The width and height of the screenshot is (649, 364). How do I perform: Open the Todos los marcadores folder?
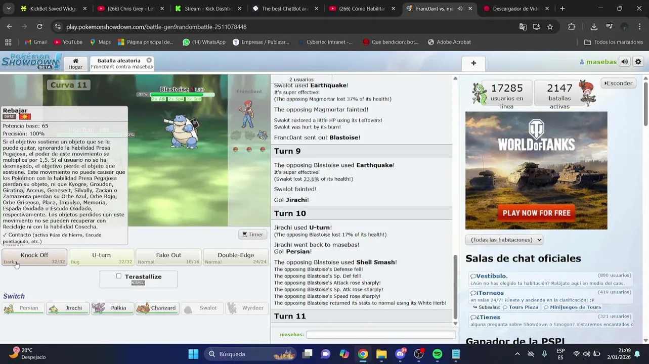(613, 42)
